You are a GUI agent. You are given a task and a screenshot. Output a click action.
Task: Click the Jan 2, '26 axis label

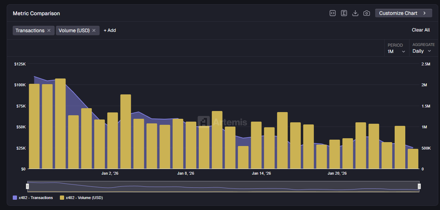tap(110, 173)
